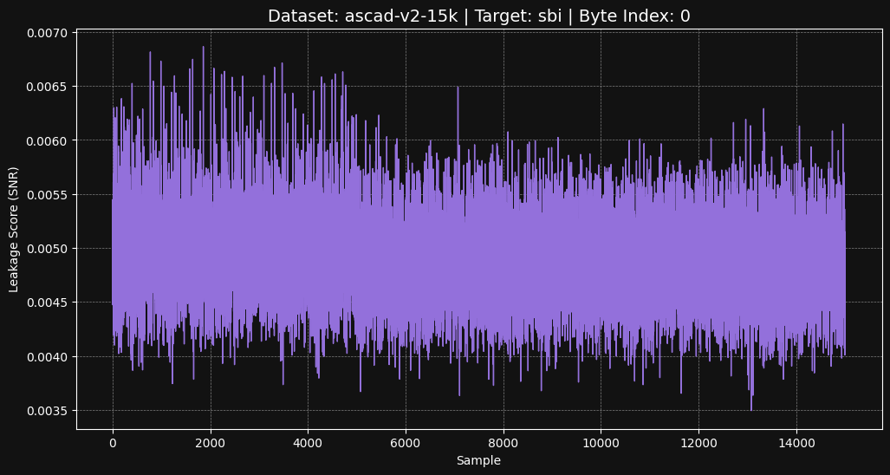Image resolution: width=890 pixels, height=475 pixels.
Task: Click the plot title 'Dataset: ascad-v2-15k'
Action: (x=362, y=16)
